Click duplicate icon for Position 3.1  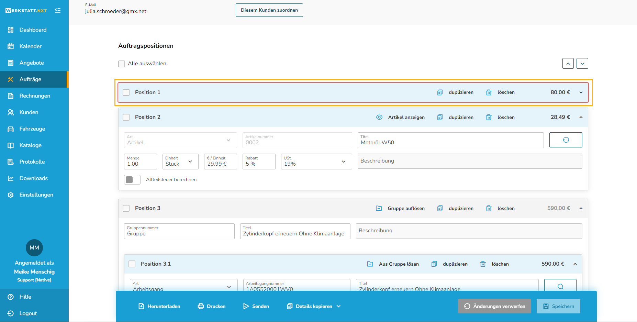click(x=434, y=264)
